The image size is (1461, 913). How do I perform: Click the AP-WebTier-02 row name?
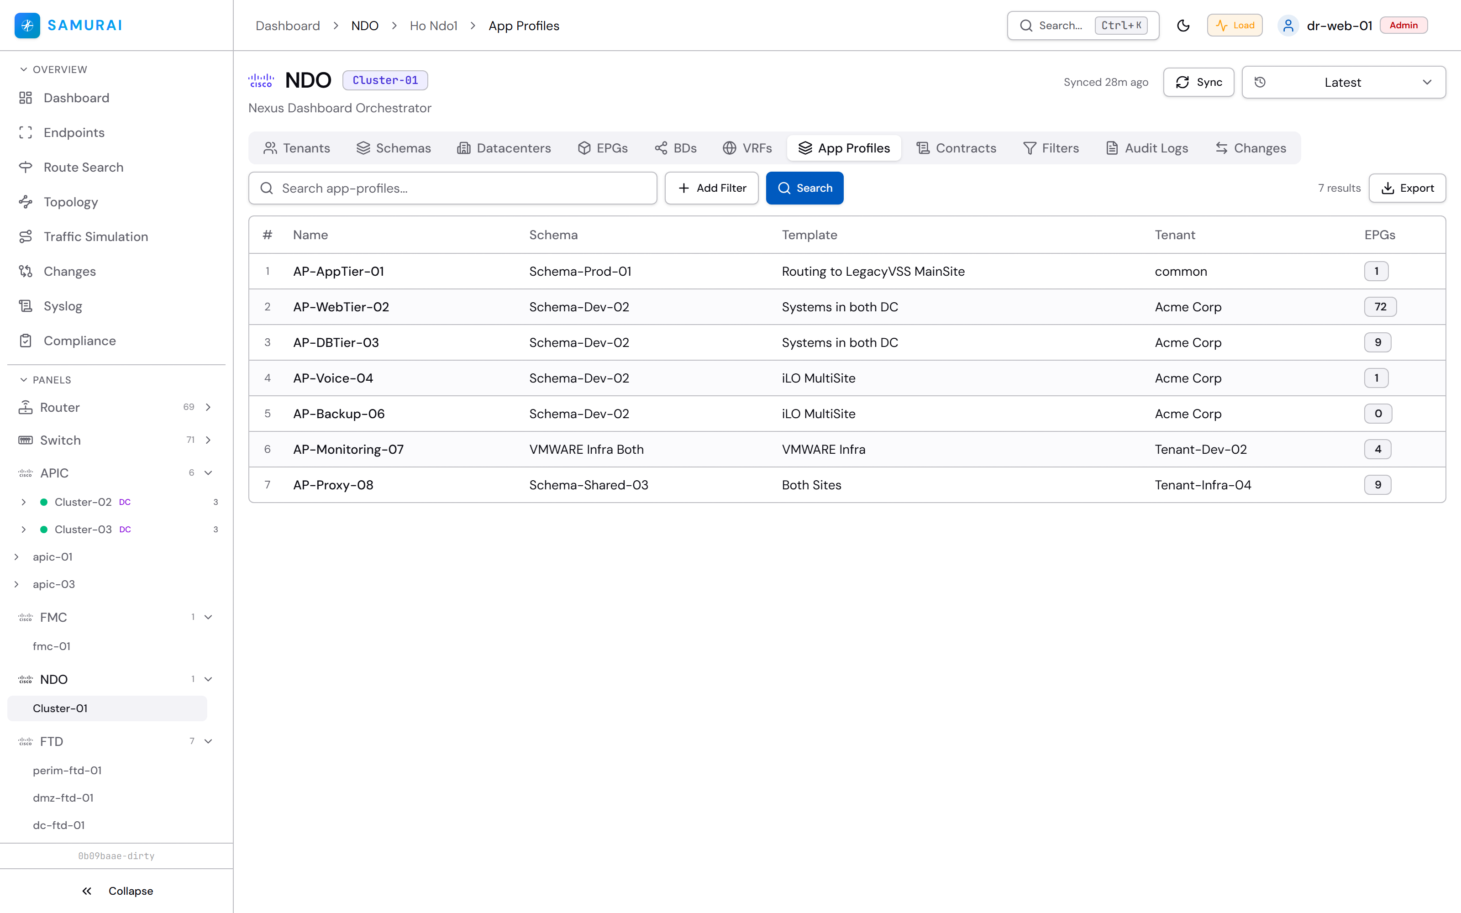point(341,307)
